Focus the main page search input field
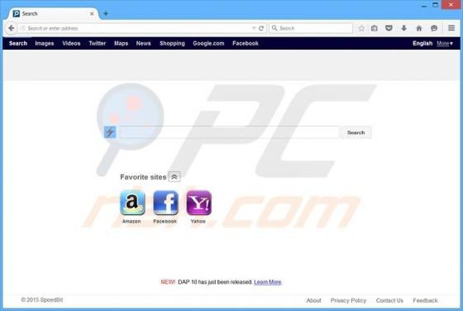 pyautogui.click(x=229, y=132)
